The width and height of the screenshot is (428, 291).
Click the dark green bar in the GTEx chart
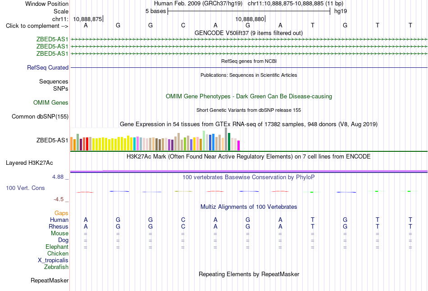(229, 142)
